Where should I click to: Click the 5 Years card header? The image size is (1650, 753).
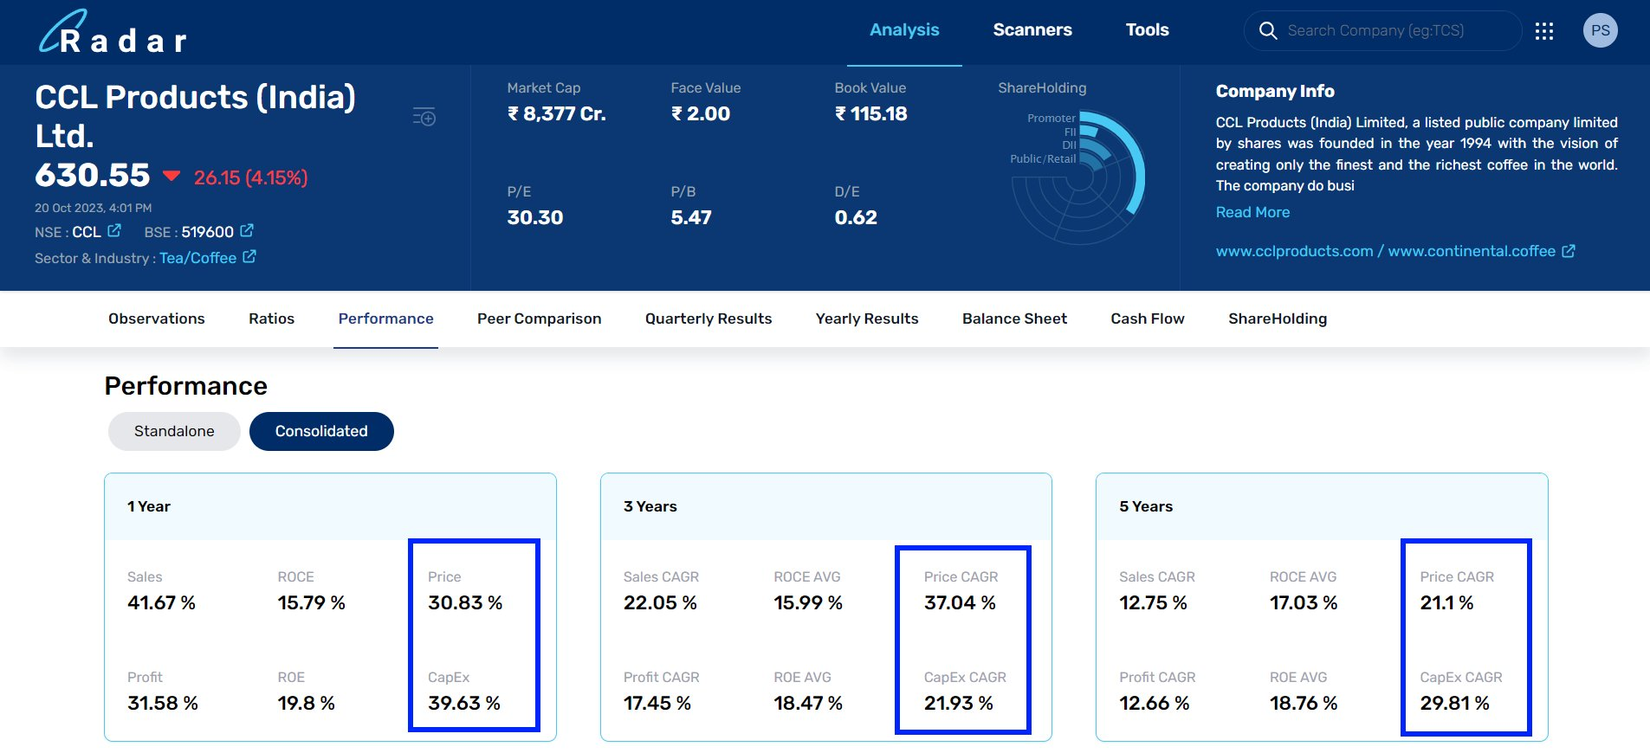pos(1322,506)
